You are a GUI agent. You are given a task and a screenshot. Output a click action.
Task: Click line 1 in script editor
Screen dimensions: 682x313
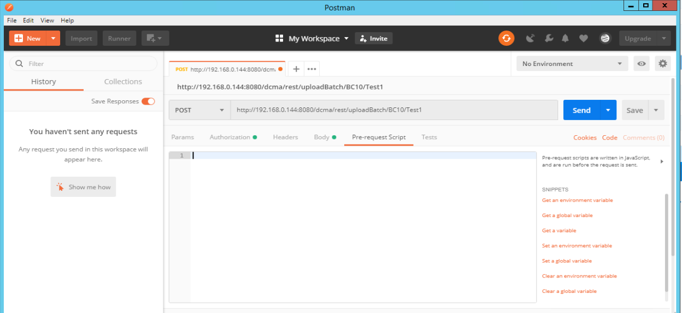(363, 155)
